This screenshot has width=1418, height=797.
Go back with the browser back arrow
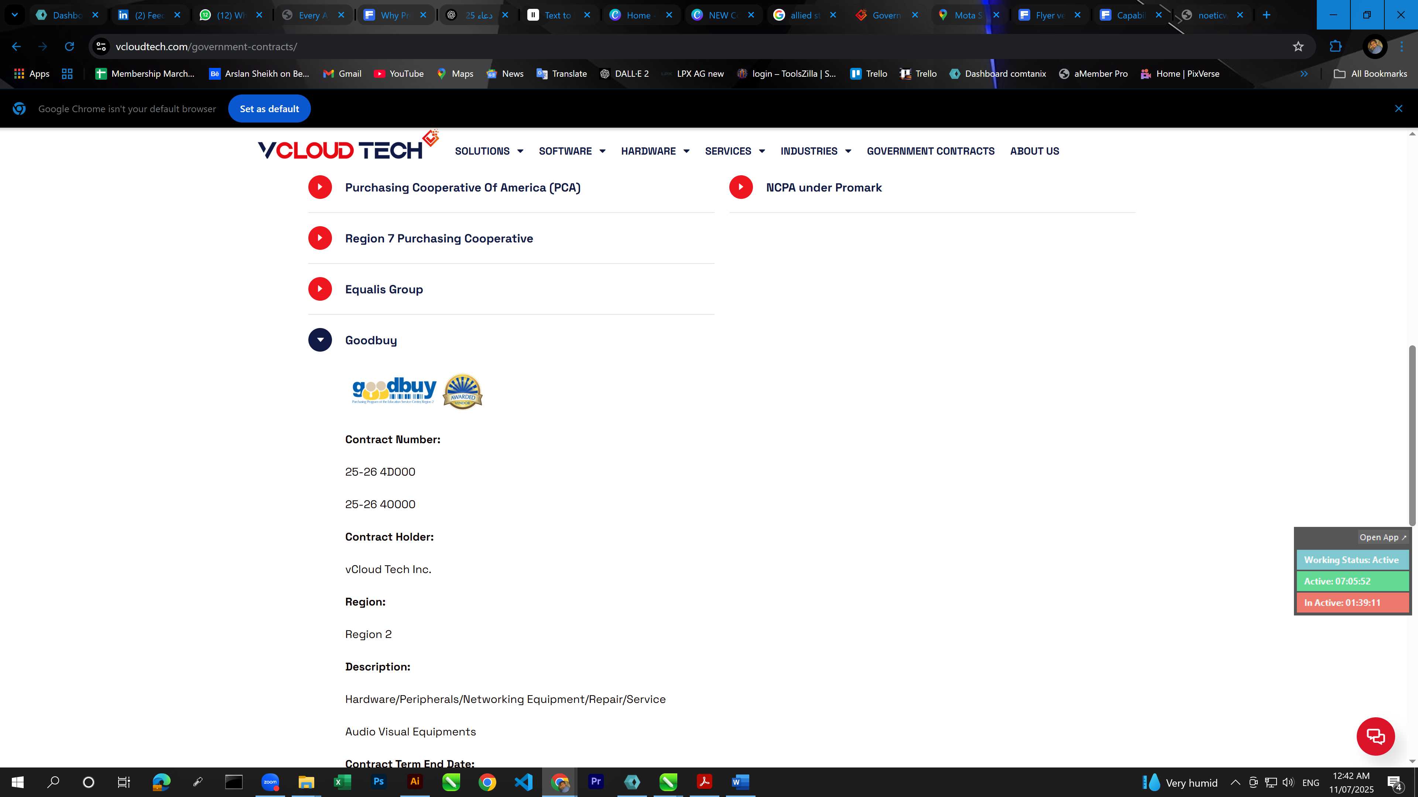[x=17, y=47]
